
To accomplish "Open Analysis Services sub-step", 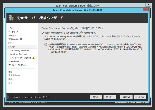I will pyautogui.click(x=19, y=54).
